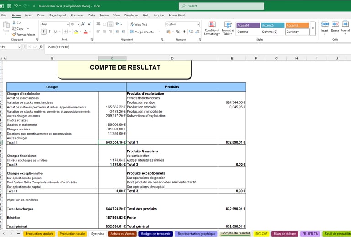
Task: Apply the teal Accent5 style
Action: click(273, 25)
